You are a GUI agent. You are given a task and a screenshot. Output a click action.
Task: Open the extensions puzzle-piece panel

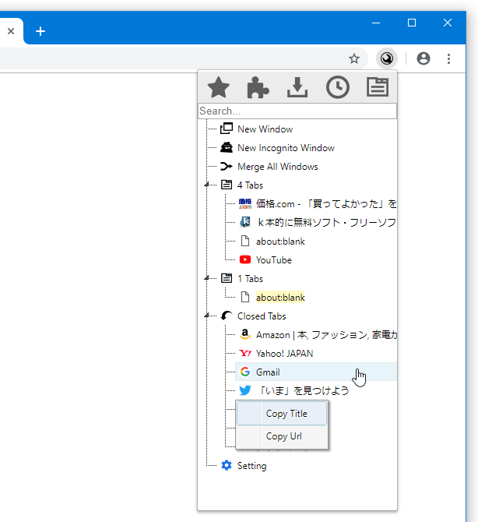[x=258, y=87]
